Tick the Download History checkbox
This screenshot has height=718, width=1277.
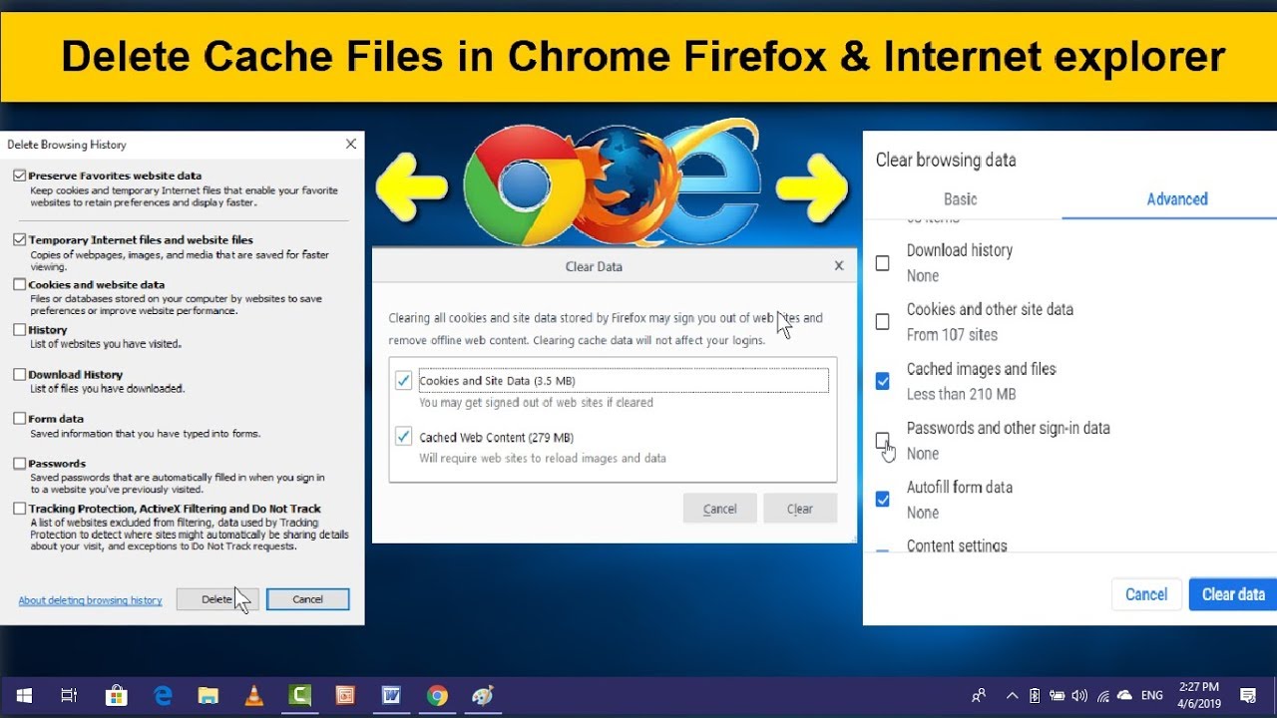pyautogui.click(x=20, y=374)
